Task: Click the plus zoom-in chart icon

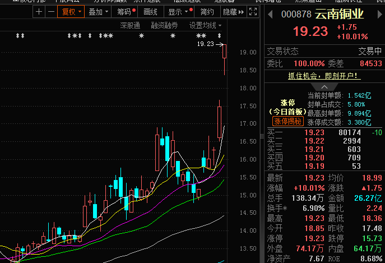Action: (x=39, y=12)
